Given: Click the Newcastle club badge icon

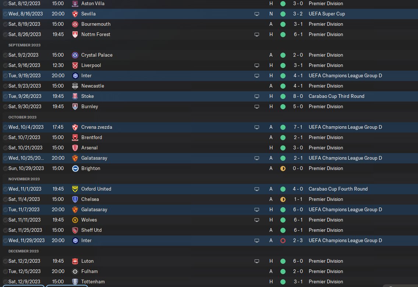Looking at the screenshot, I should click(x=75, y=86).
